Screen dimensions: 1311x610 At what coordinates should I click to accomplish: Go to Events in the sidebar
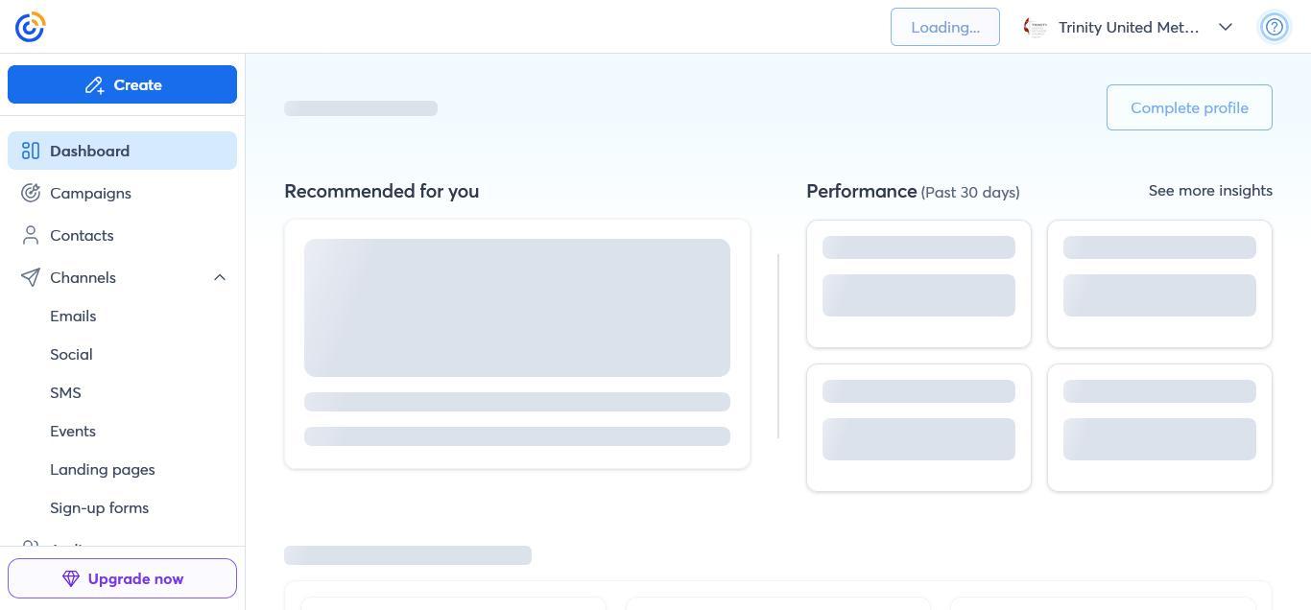tap(73, 431)
